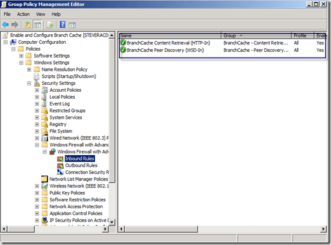Screen dimensions: 331x245
Task: Click BranchCache - Peer Discovery... group cell
Action: click(x=256, y=50)
